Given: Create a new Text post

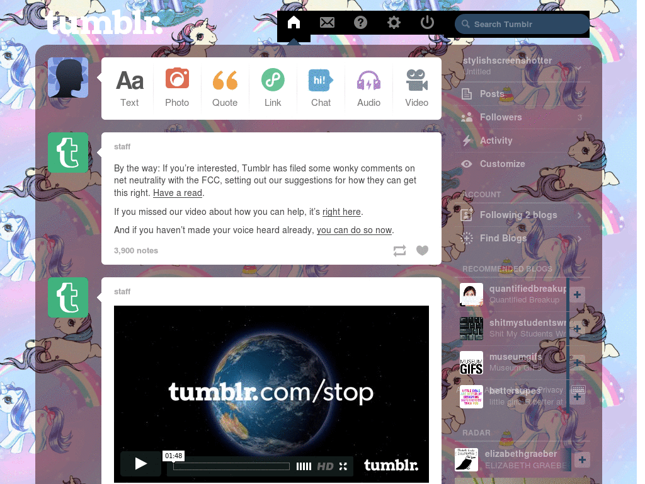Looking at the screenshot, I should [130, 88].
